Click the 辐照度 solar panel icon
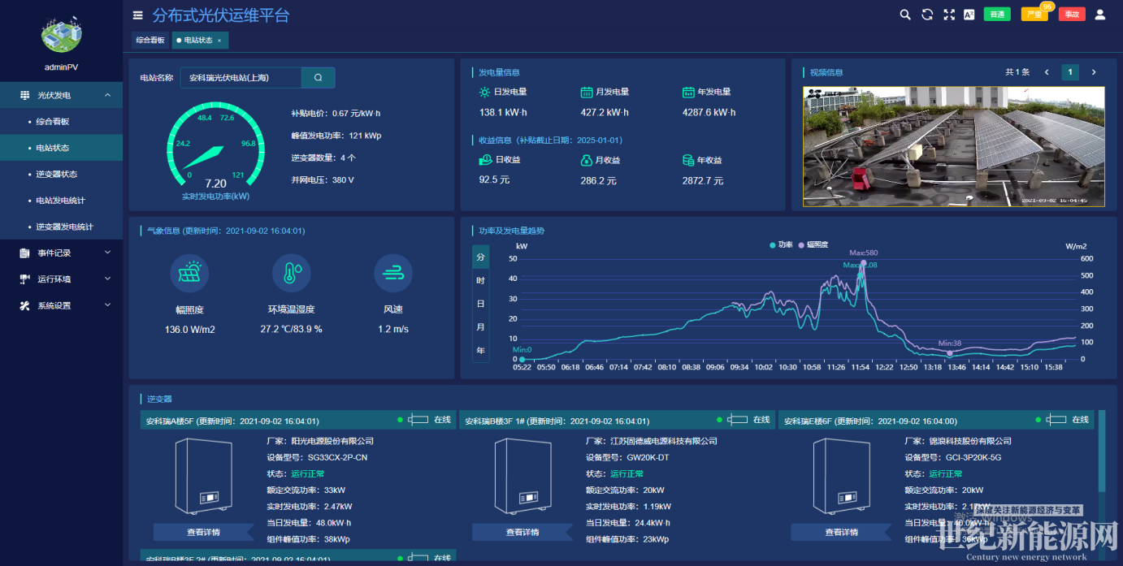Image resolution: width=1123 pixels, height=566 pixels. [x=190, y=273]
